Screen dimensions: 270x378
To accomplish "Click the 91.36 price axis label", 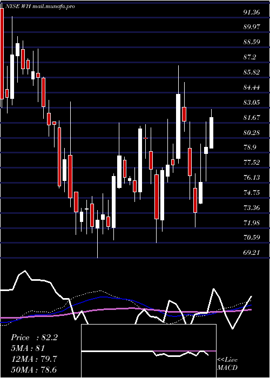I will coord(252,12).
